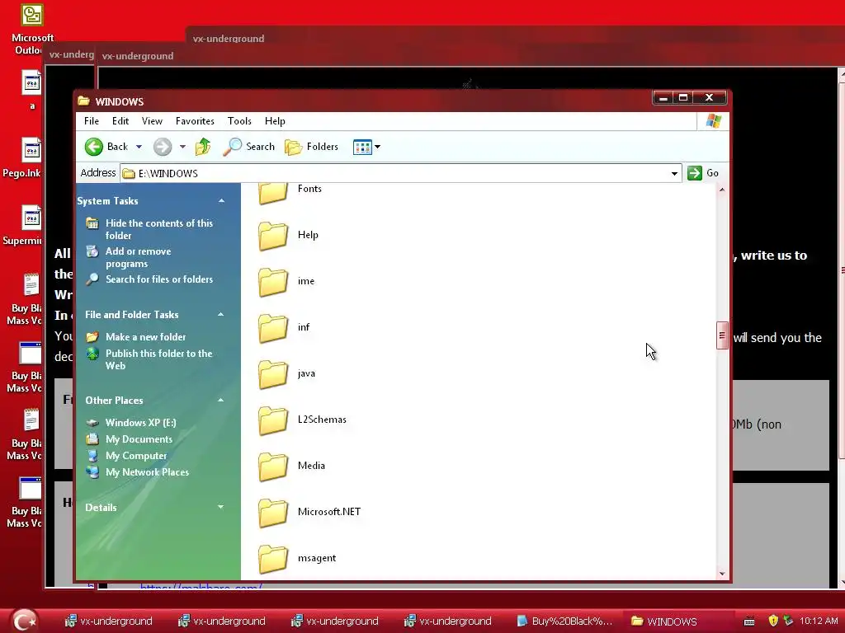
Task: Select the L2Schemas folder icon
Action: click(x=272, y=420)
